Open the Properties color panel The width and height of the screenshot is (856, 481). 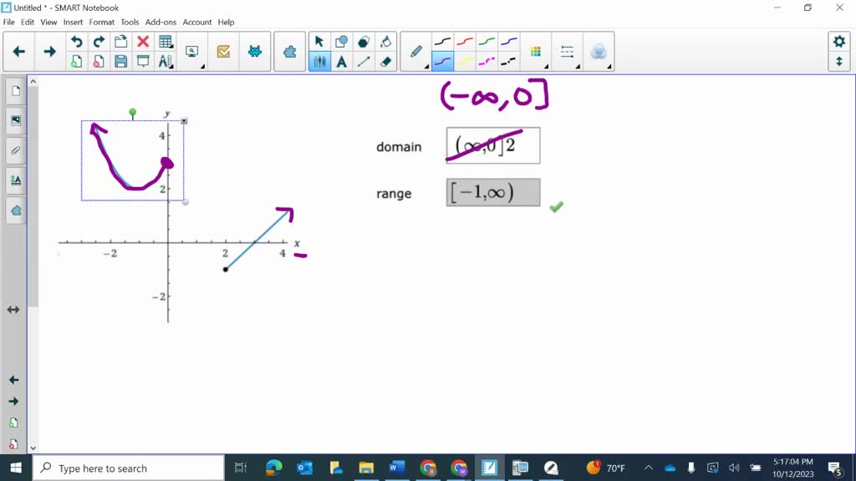click(14, 180)
